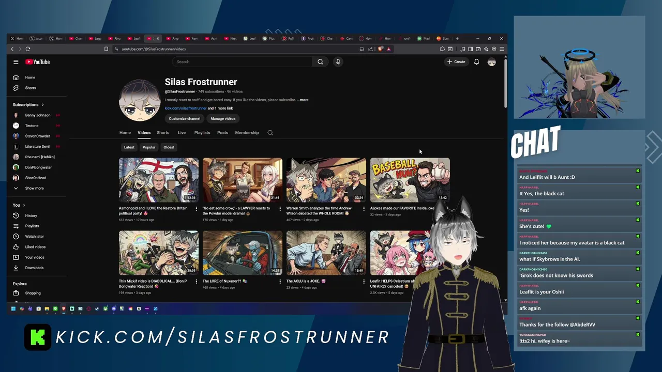Open options for the Restore Britain video
The height and width of the screenshot is (372, 662).
point(196,209)
